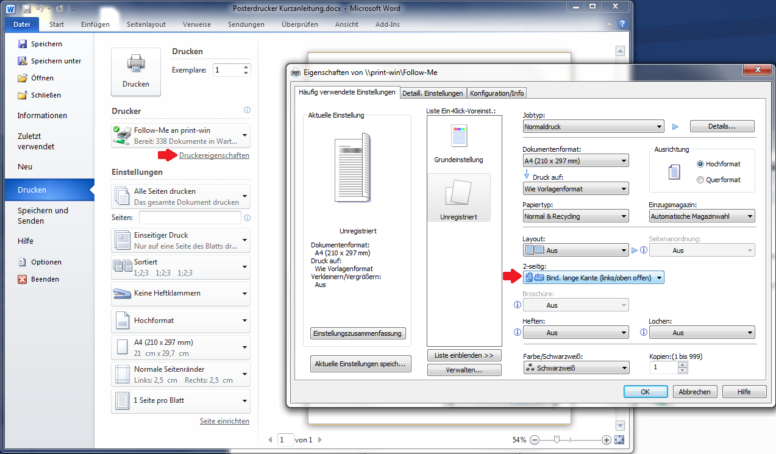The image size is (776, 454).
Task: Go to next preview page with the right arrow
Action: (x=320, y=440)
